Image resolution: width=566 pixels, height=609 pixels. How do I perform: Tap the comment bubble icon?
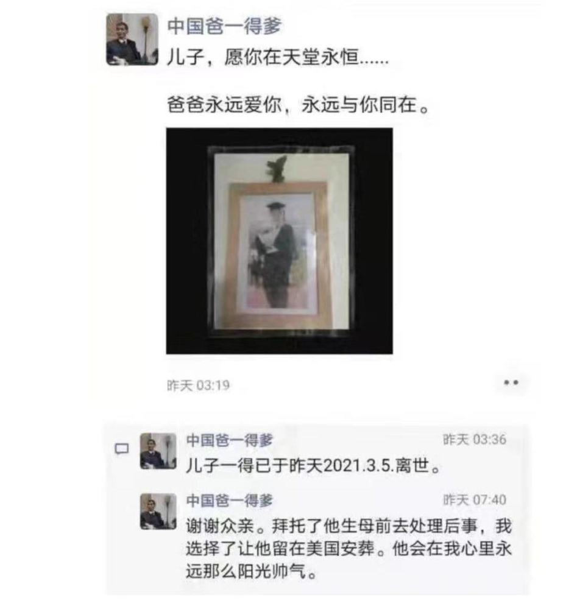point(122,449)
